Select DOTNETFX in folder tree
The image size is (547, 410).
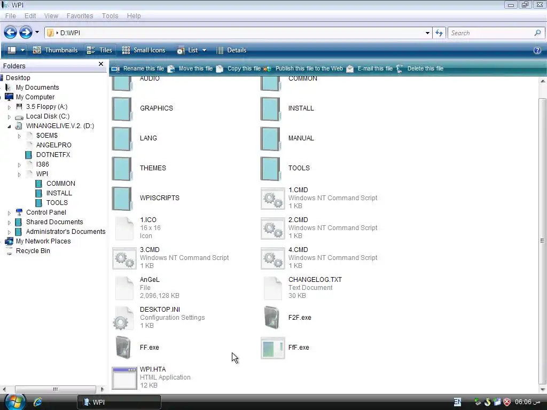53,154
